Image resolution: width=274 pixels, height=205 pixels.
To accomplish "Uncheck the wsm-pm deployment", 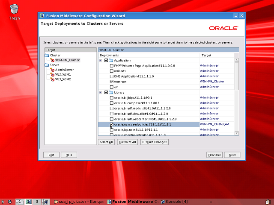I will point(111,82).
